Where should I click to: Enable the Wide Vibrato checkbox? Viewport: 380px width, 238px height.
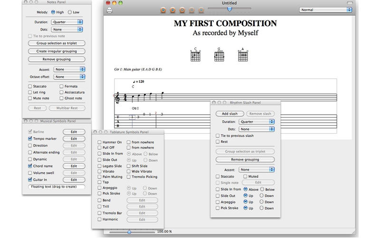pos(128,171)
